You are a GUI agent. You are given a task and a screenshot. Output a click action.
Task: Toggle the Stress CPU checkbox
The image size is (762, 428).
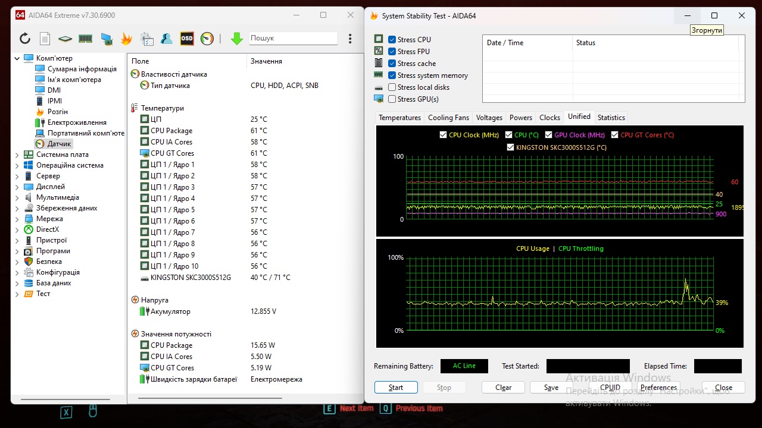[392, 40]
